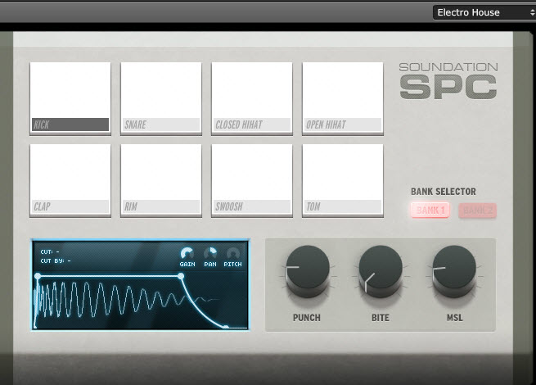Screen dimensions: 536x385
Task: Trigger the RIM drum pad
Action: tap(161, 180)
